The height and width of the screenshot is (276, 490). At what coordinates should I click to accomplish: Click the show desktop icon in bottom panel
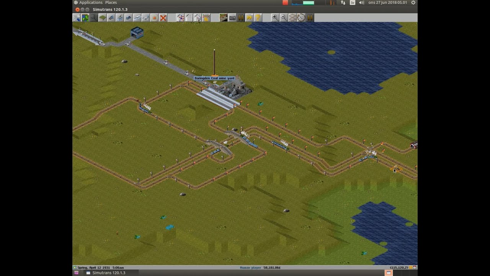76,273
